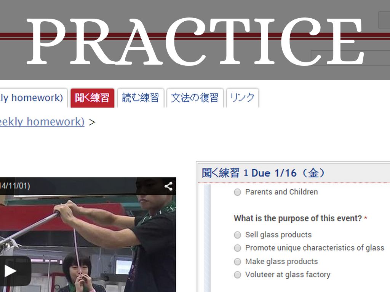Click the video share icon
The image size is (390, 292).
169,186
